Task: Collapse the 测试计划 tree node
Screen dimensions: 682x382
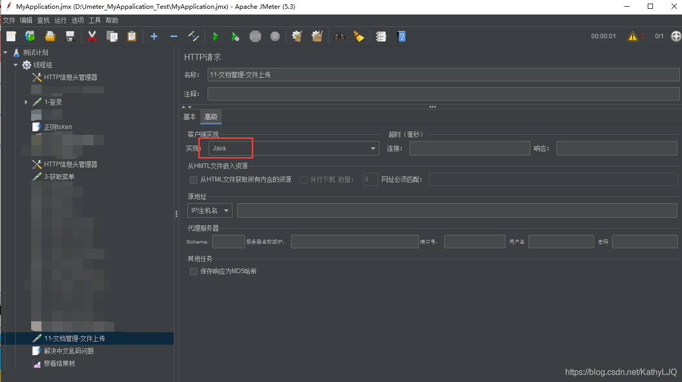Action: pos(6,52)
